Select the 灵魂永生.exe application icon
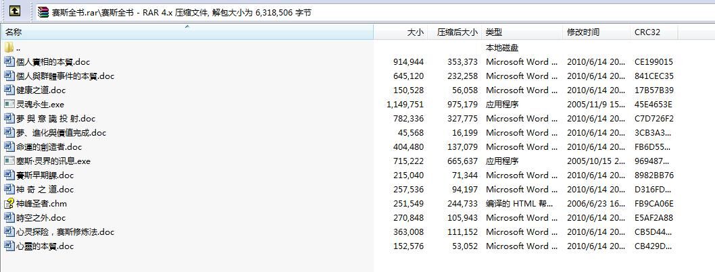Image resolution: width=715 pixels, height=272 pixels. [x=9, y=105]
